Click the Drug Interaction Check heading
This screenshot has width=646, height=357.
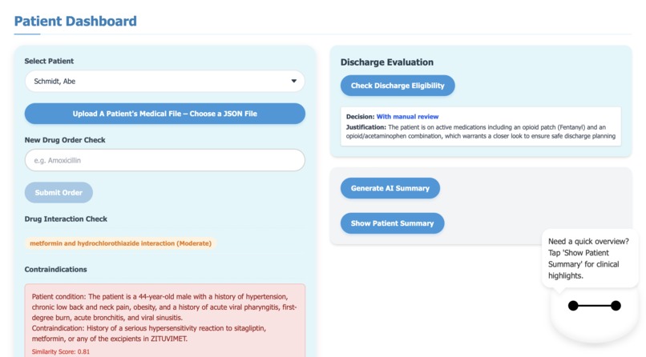pyautogui.click(x=66, y=219)
